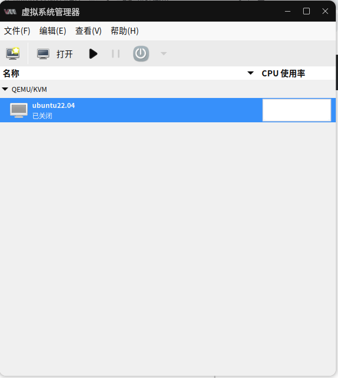
Task: Click the CPU 使用率 column header
Action: [283, 73]
